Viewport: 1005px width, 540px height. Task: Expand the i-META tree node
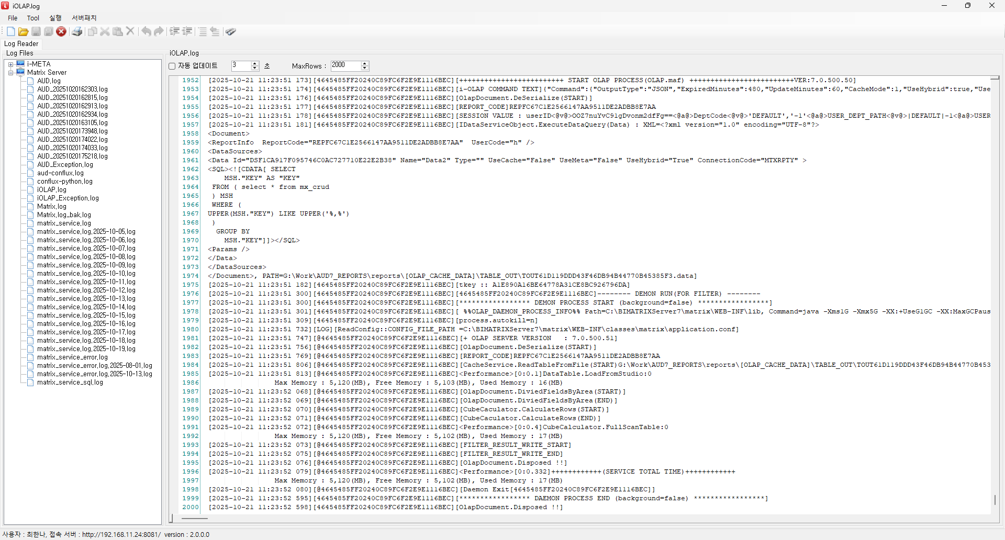10,64
